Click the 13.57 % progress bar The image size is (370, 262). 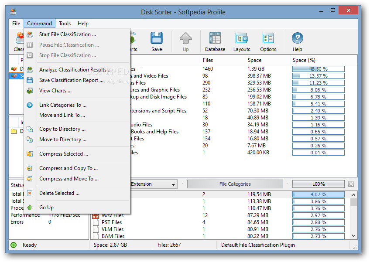(x=319, y=76)
